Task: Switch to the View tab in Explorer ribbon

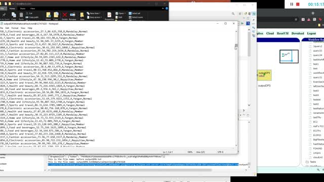Action: click(x=32, y=9)
